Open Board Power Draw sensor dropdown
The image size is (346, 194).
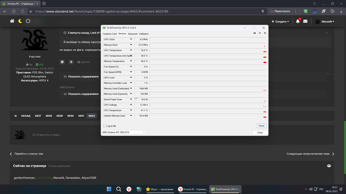pos(131,99)
